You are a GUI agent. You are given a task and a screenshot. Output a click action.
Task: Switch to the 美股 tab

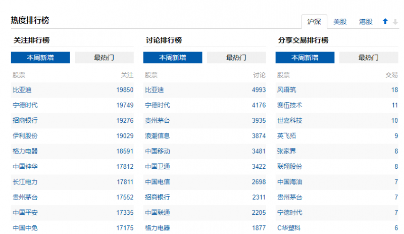click(x=340, y=22)
